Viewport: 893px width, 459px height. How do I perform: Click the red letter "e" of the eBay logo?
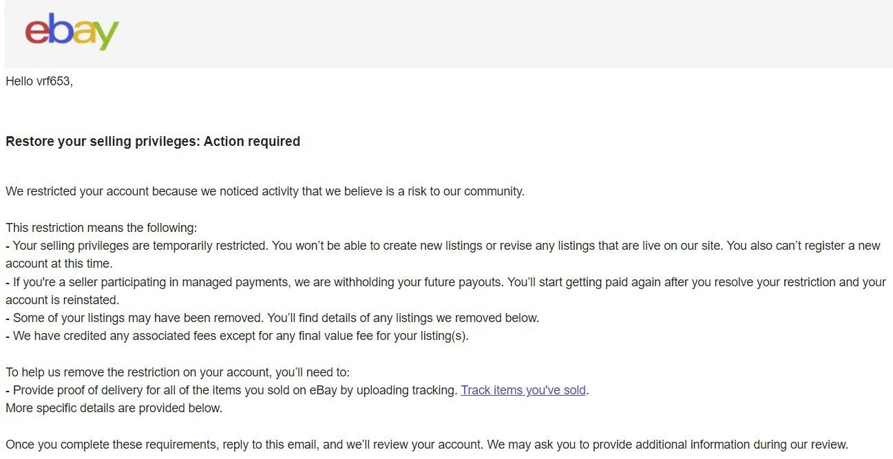click(36, 31)
